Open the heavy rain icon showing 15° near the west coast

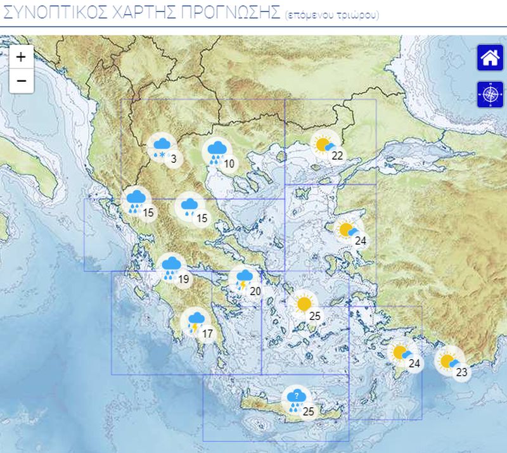click(136, 201)
